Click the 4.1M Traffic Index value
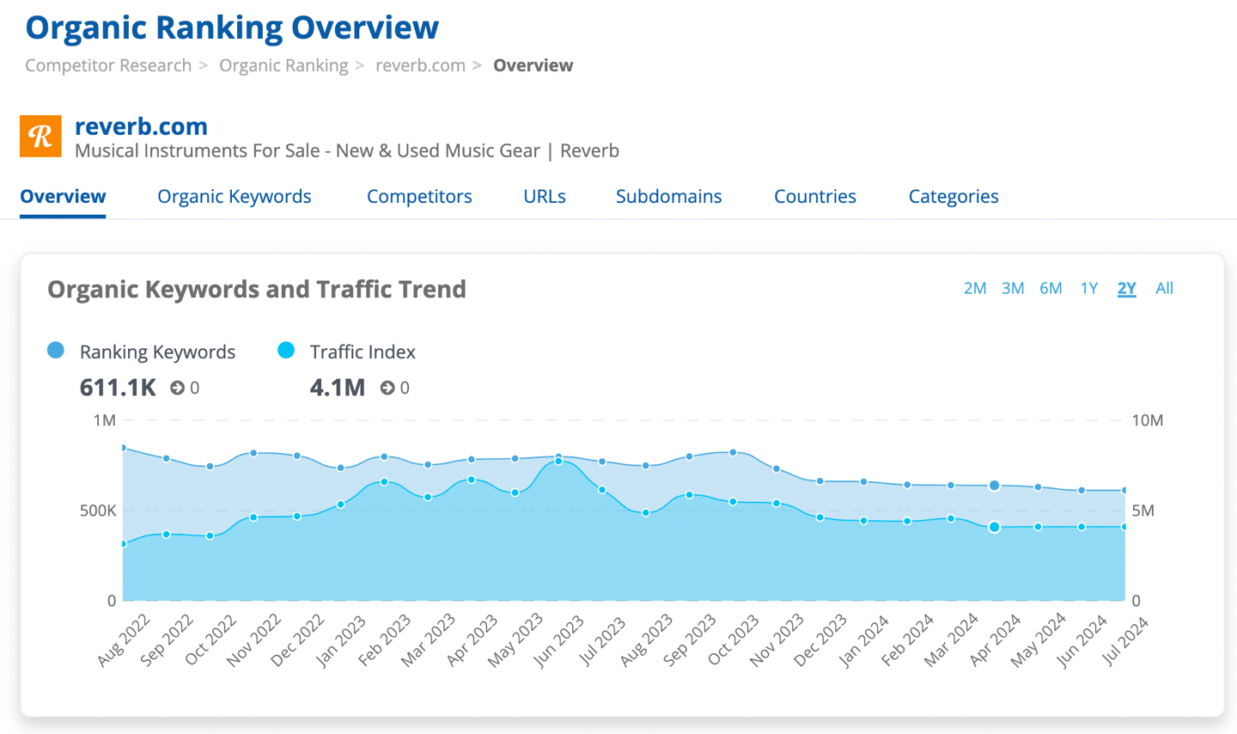The image size is (1237, 734). (x=338, y=388)
